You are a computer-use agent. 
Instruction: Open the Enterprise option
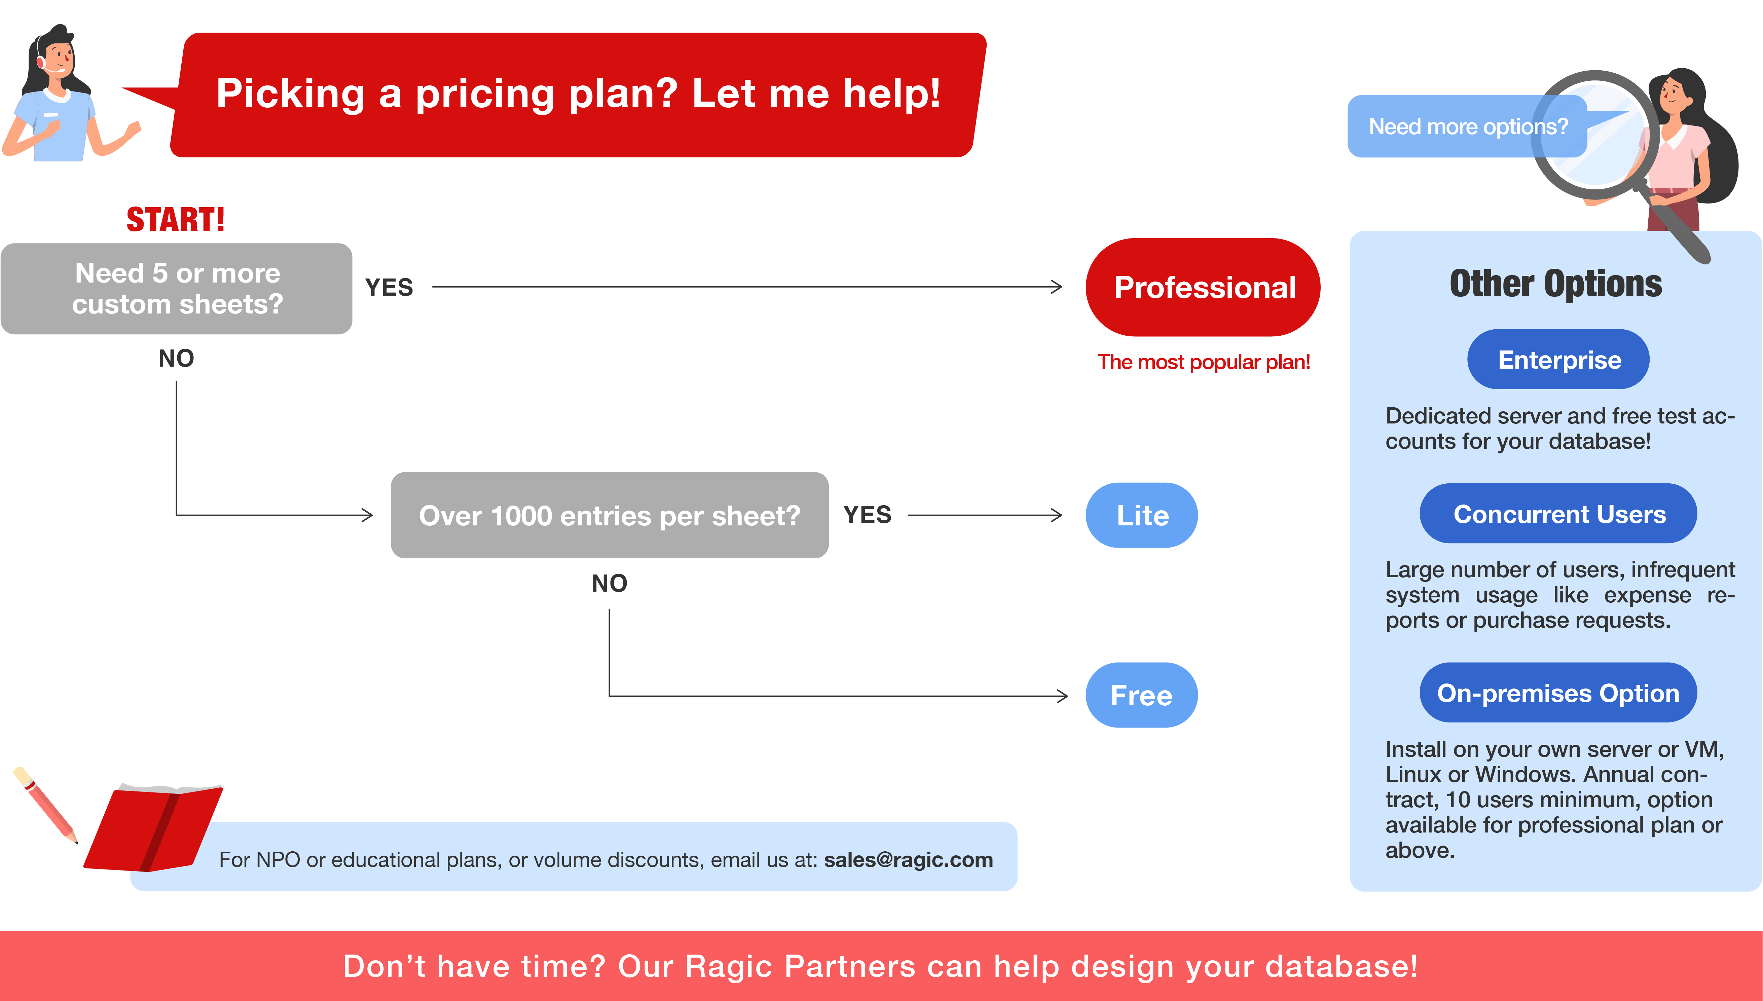[x=1558, y=360]
